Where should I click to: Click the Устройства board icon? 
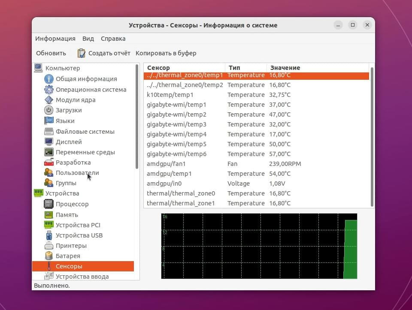[38, 193]
